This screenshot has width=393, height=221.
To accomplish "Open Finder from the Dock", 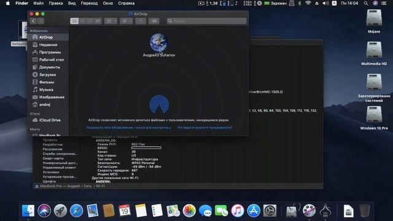I will (x=28, y=211).
